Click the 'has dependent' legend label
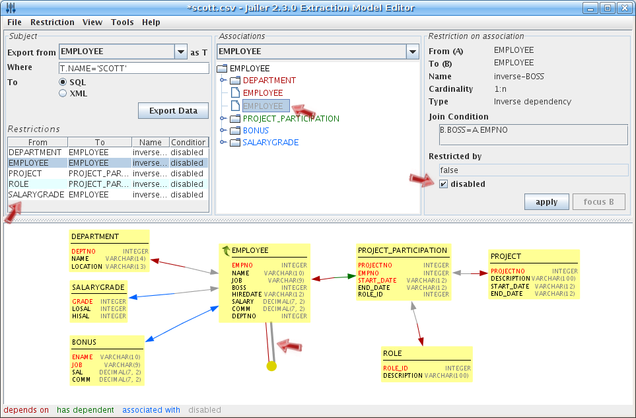The image size is (636, 418). (x=85, y=410)
